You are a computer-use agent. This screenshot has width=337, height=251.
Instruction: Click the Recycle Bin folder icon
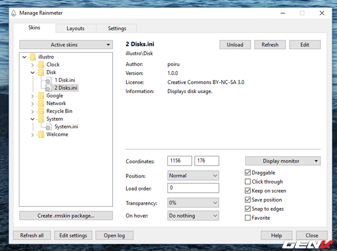coord(41,111)
